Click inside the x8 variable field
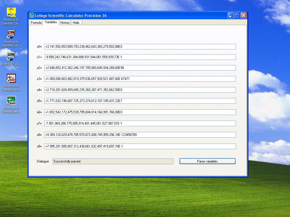290x217 pixels. (140, 135)
